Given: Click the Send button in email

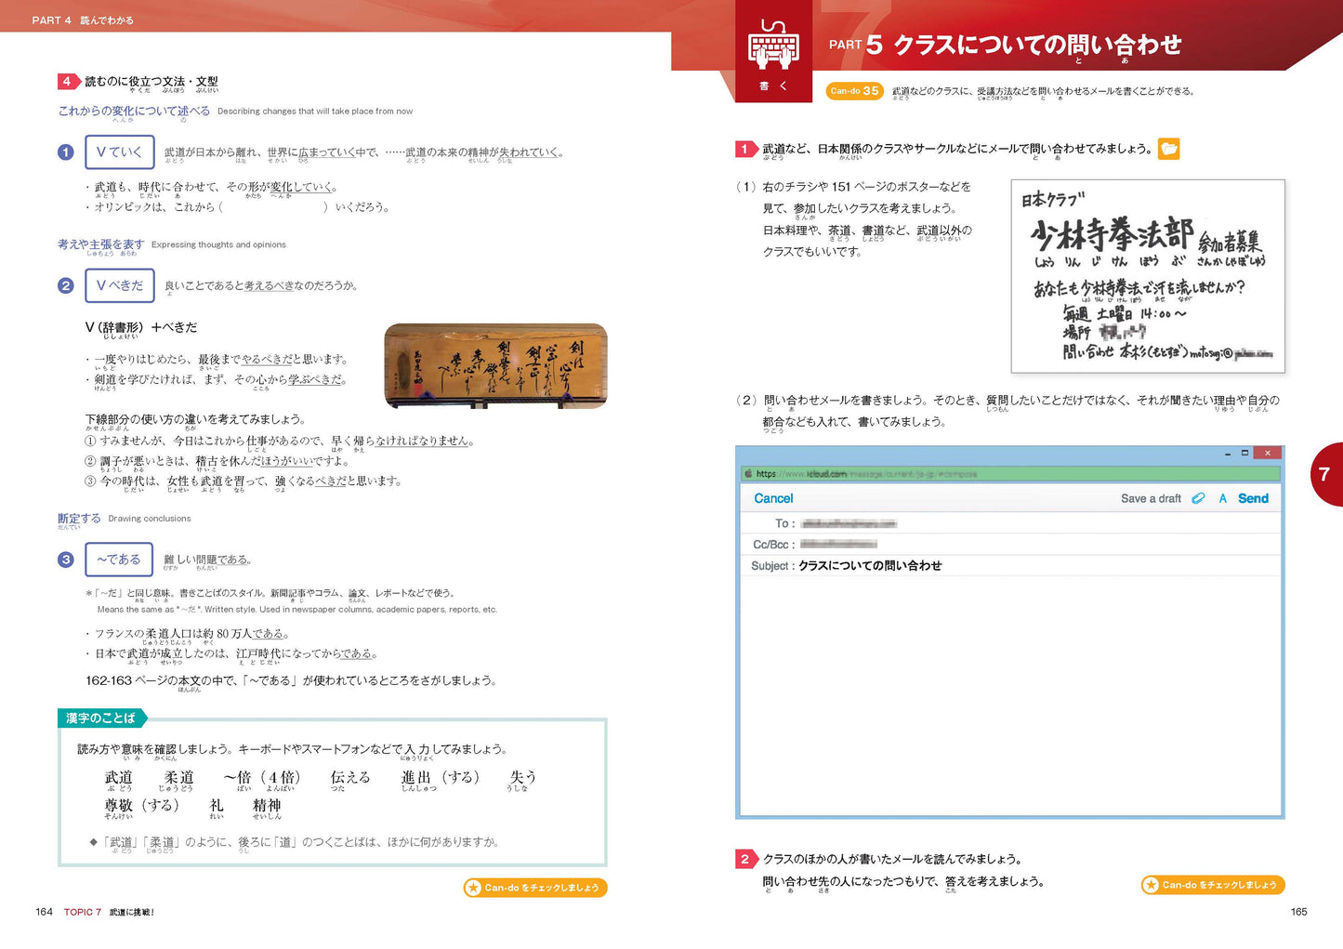Looking at the screenshot, I should pyautogui.click(x=1253, y=499).
